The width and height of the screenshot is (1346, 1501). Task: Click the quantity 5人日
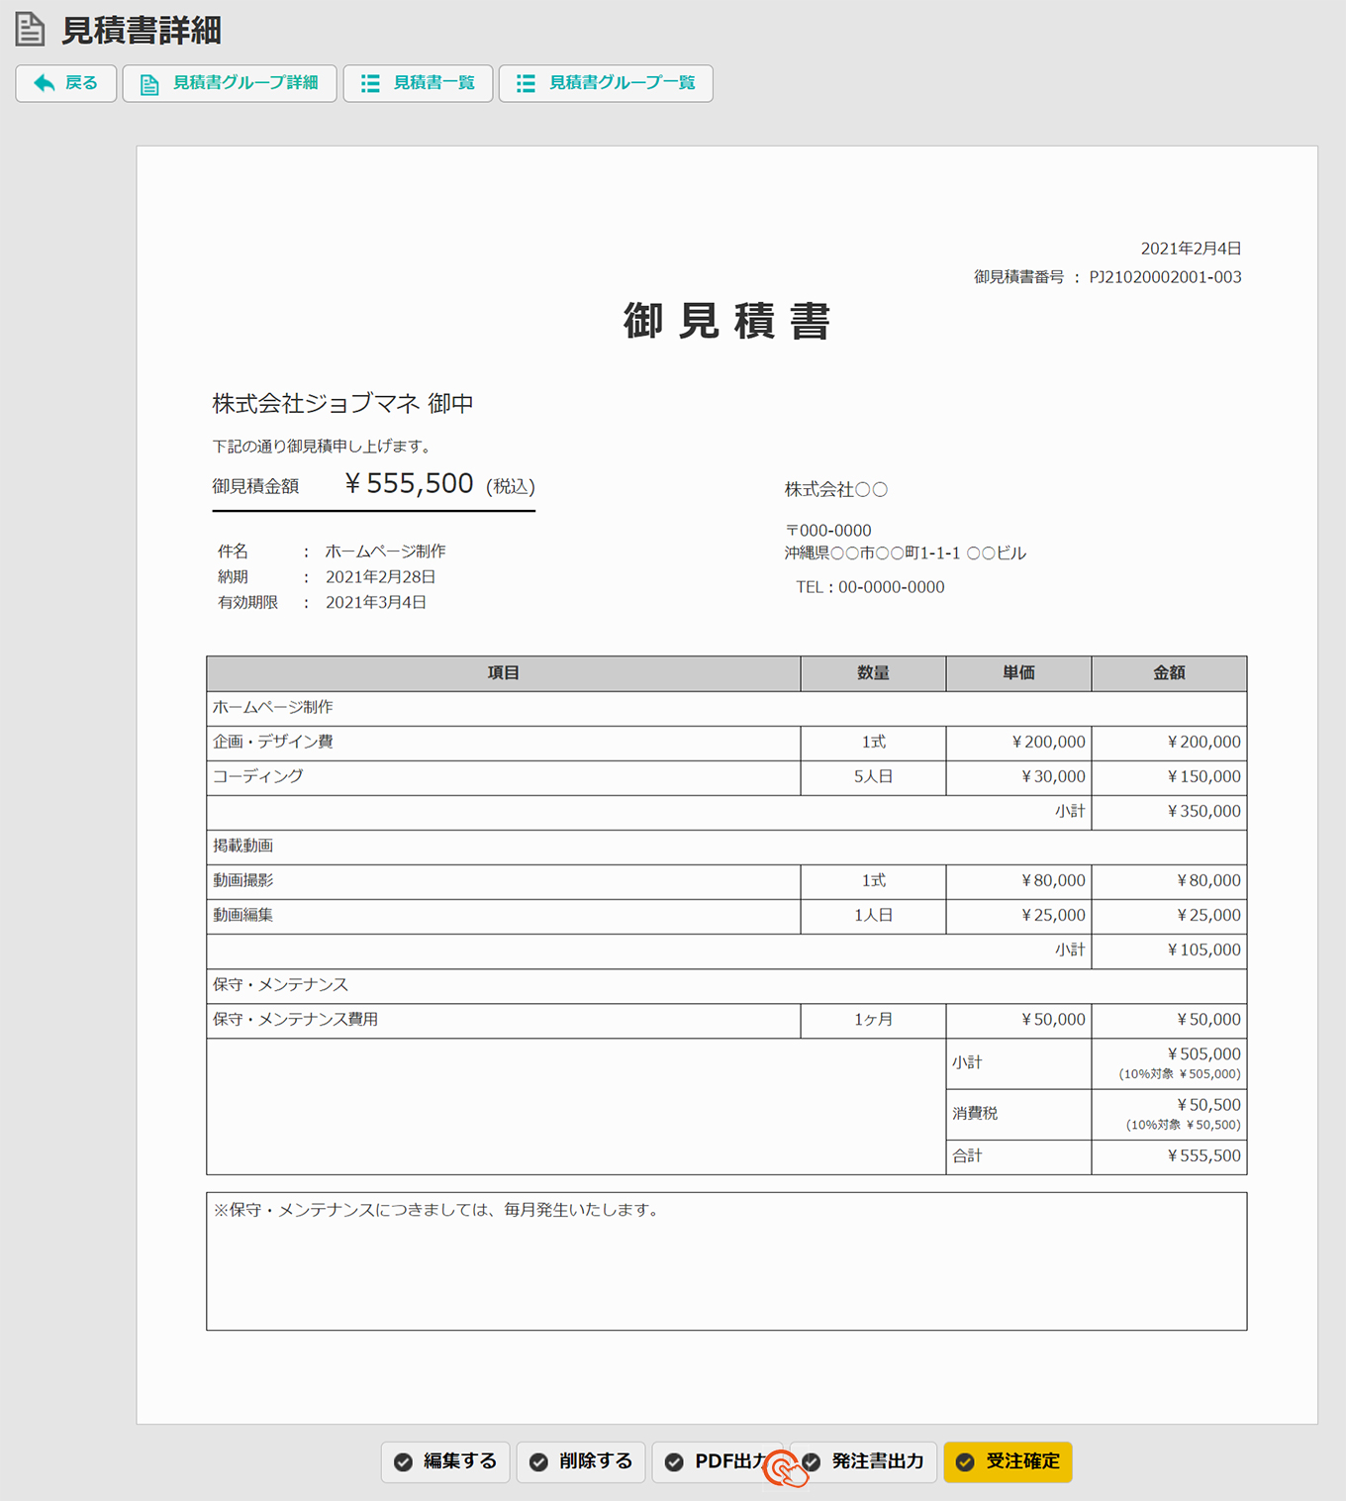[873, 776]
